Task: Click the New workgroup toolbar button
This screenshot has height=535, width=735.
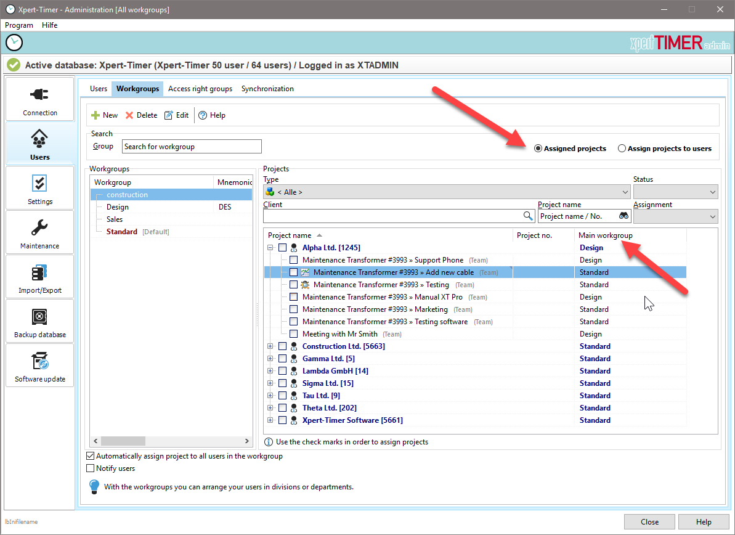Action: (x=105, y=115)
